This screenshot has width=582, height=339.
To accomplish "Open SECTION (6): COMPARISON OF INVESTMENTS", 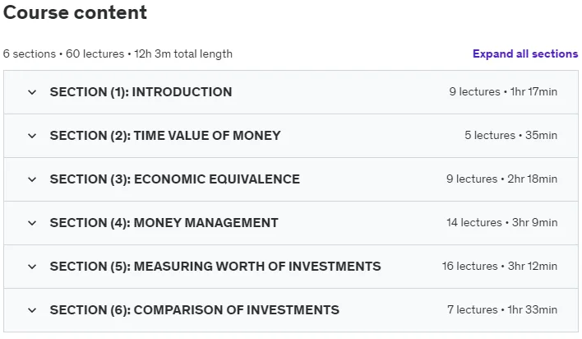I will pos(195,309).
